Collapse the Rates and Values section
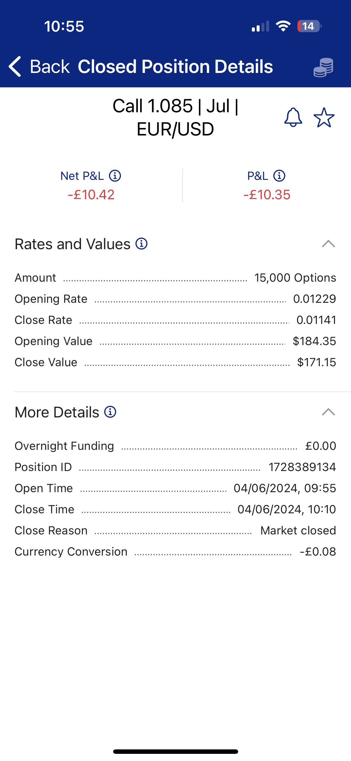This screenshot has height=761, width=351. 328,244
